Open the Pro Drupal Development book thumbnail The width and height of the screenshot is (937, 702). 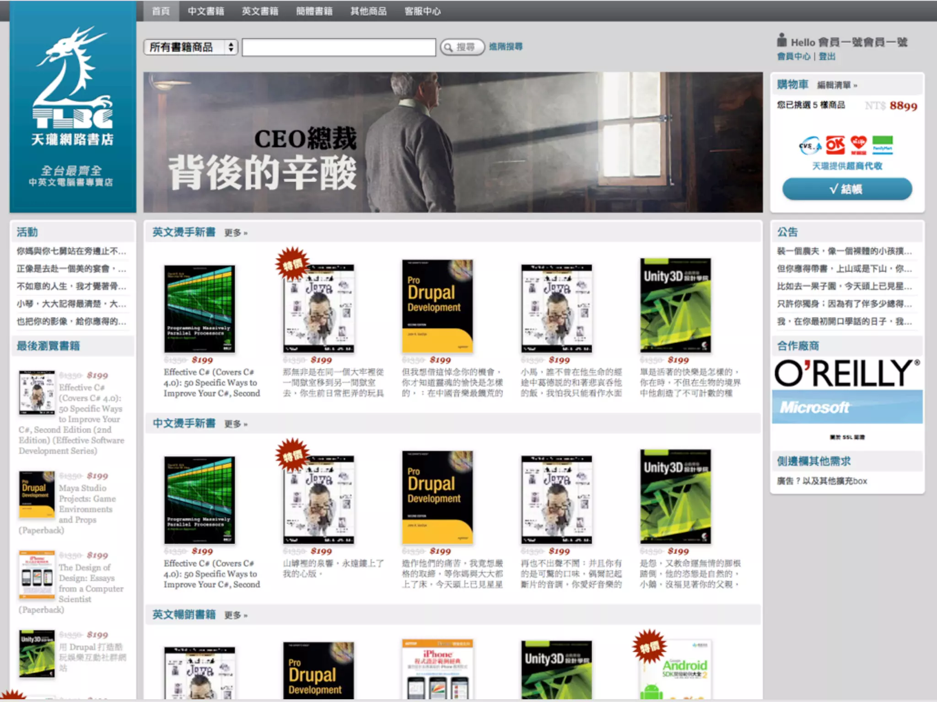(x=437, y=306)
